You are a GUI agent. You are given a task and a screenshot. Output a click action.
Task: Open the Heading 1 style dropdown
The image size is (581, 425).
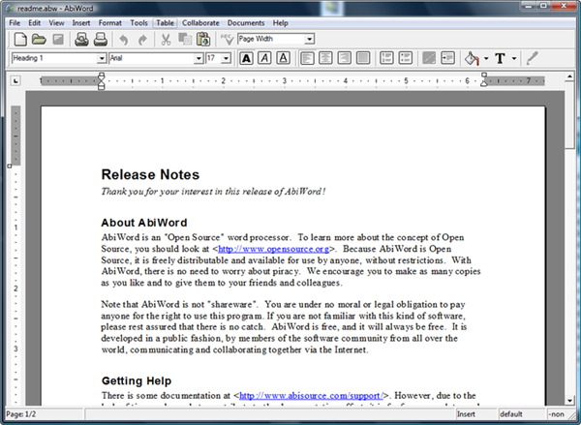[102, 59]
